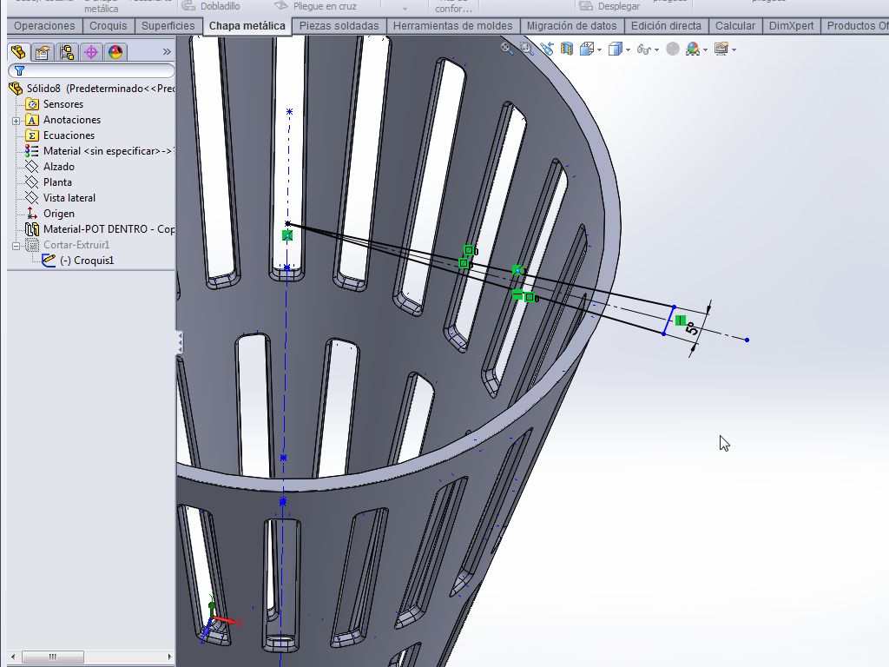Open the ConfigurationManager tab icon

[x=67, y=52]
